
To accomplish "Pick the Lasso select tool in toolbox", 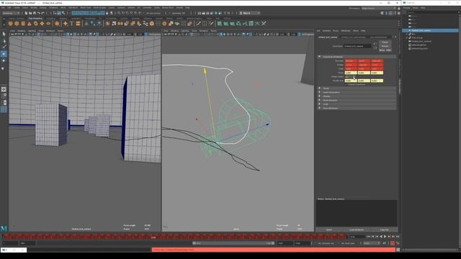I will tap(4, 41).
